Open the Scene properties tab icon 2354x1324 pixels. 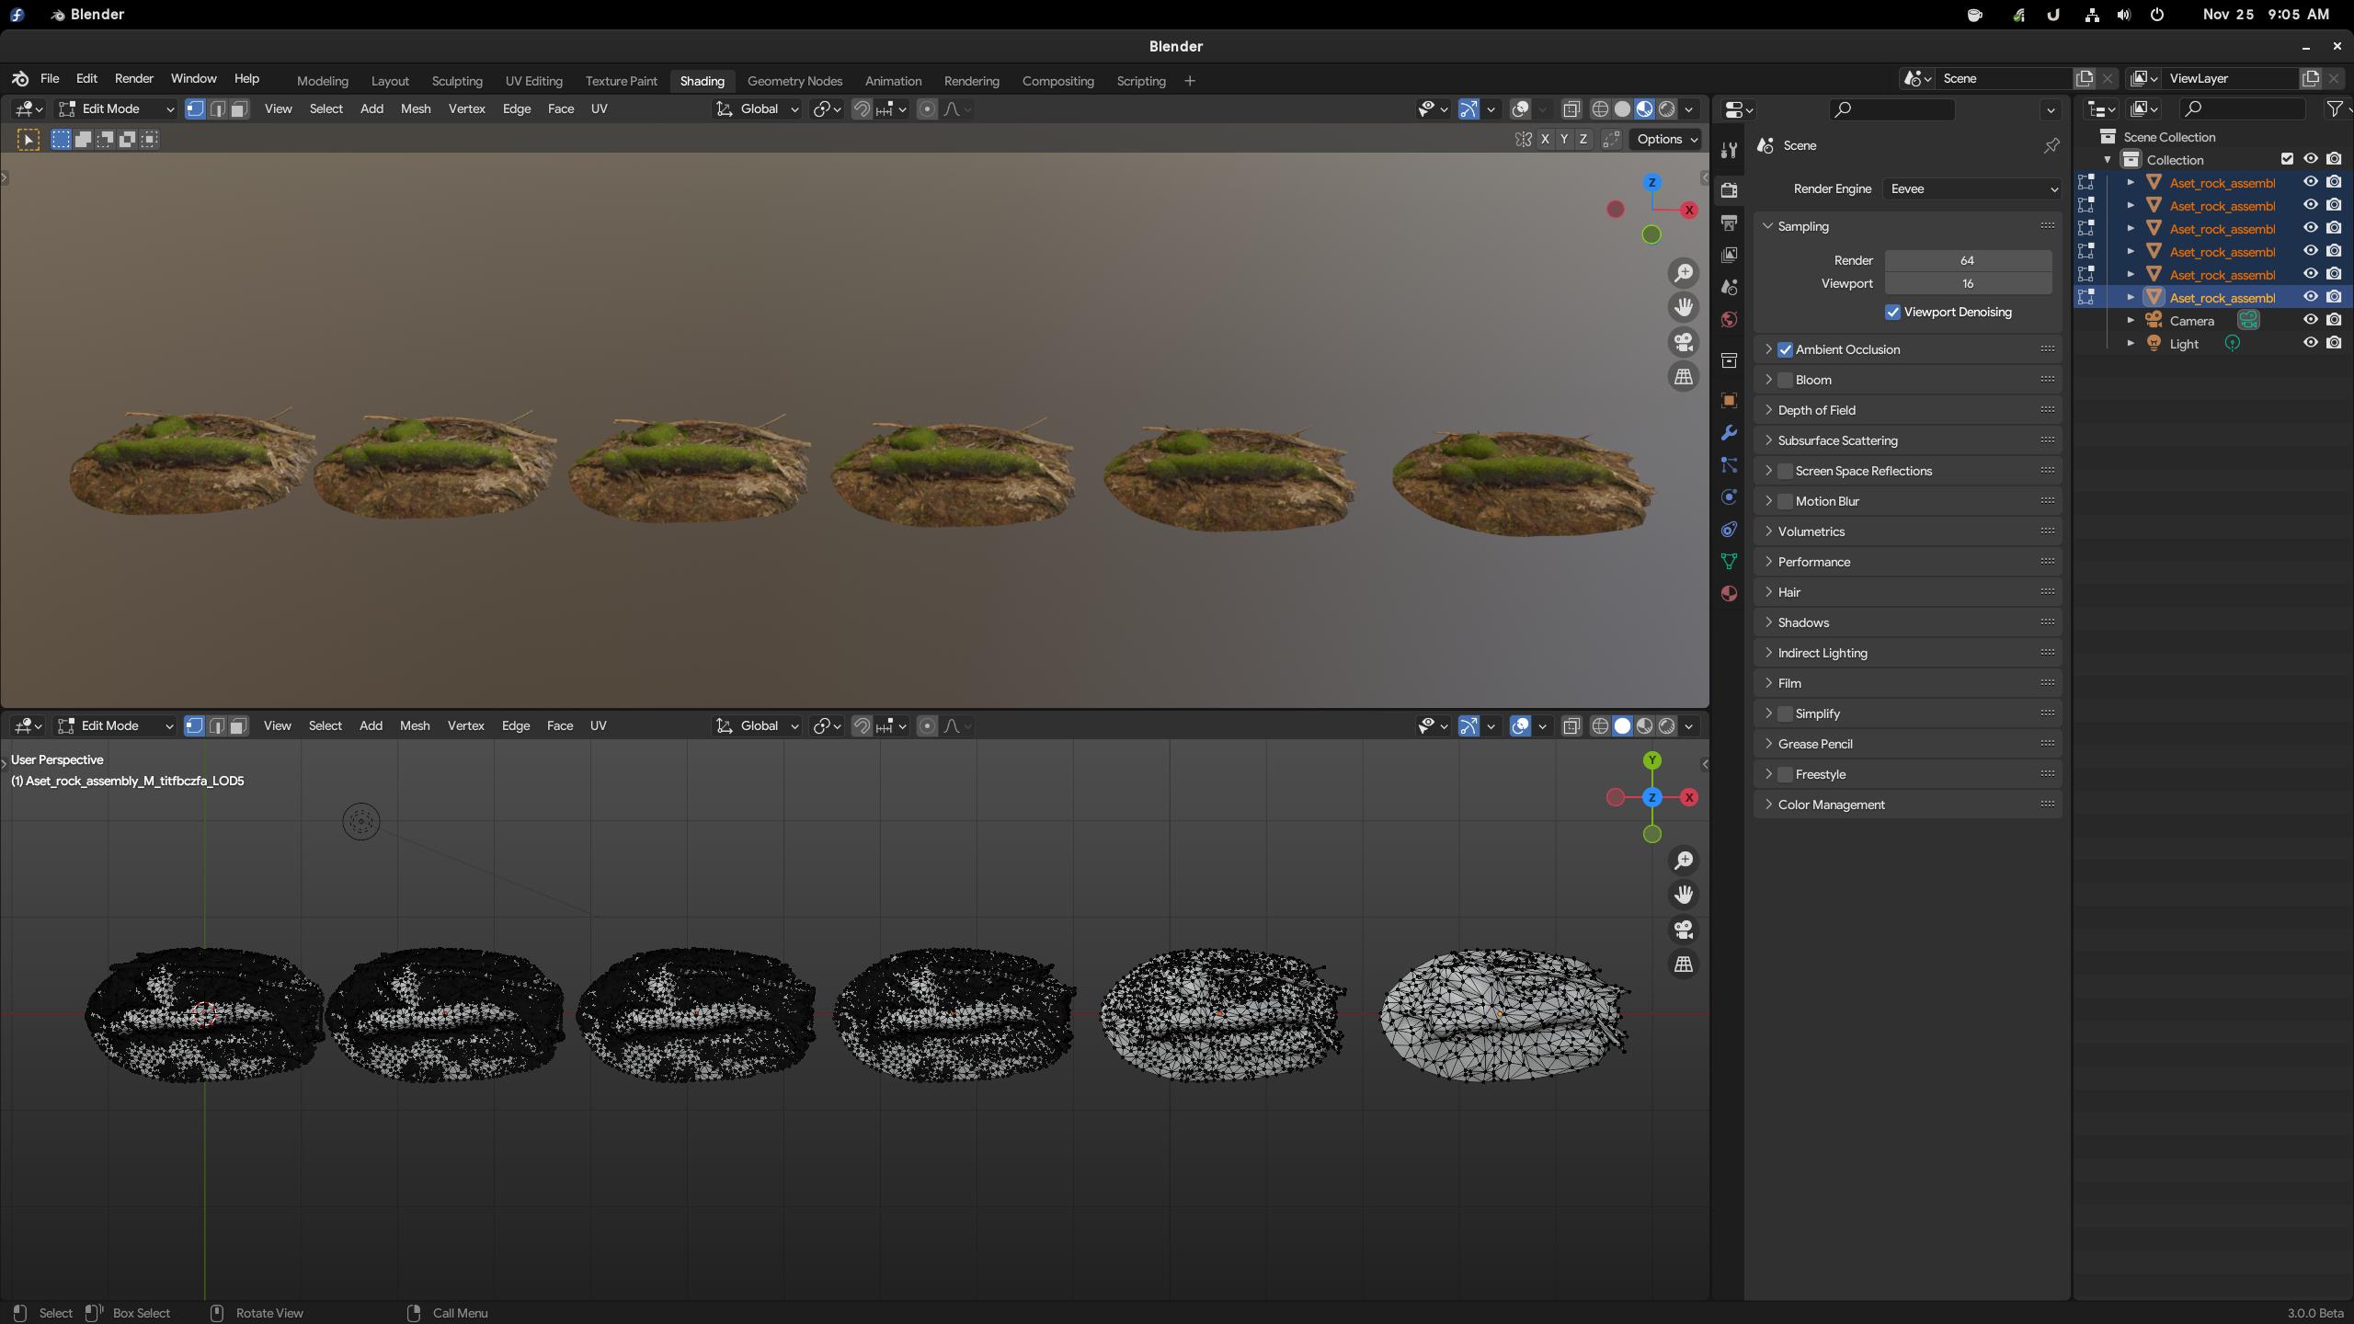click(1729, 287)
